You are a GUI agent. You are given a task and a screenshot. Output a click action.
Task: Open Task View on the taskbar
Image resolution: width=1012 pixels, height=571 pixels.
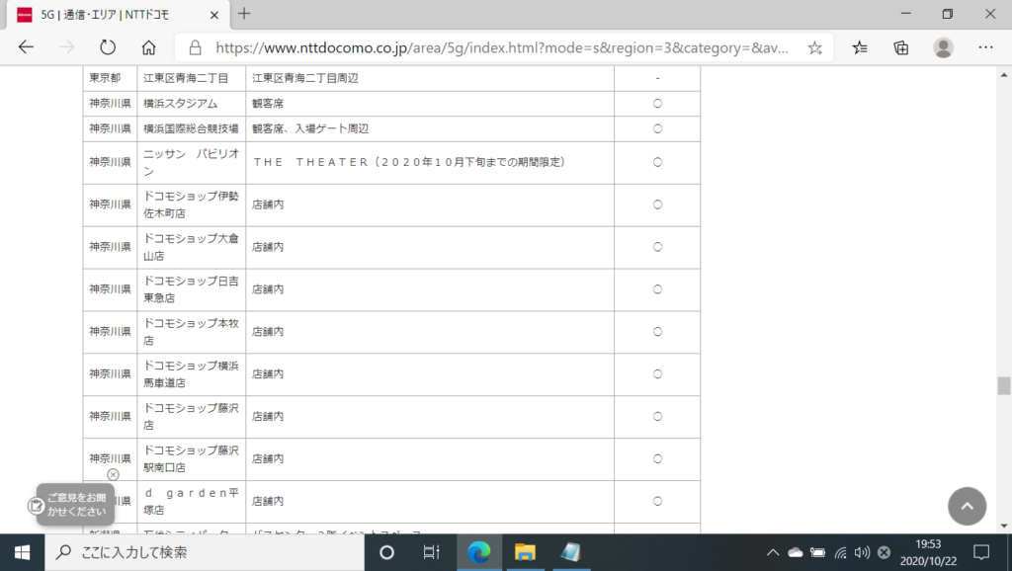[431, 552]
